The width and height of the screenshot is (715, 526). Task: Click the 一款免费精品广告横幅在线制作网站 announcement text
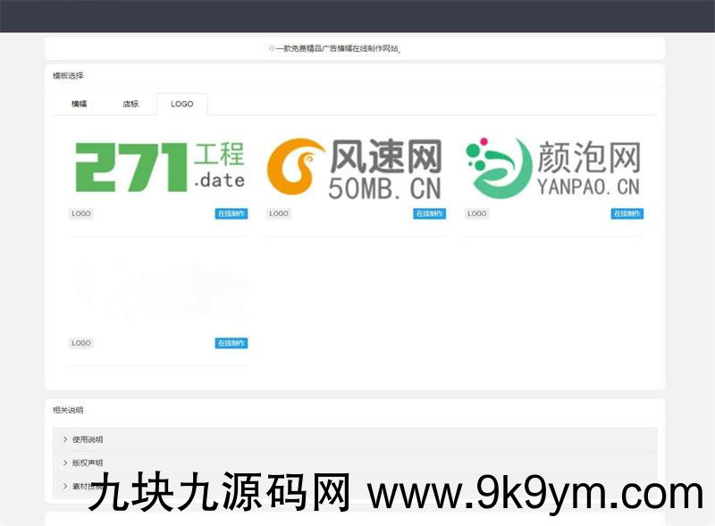pos(338,49)
